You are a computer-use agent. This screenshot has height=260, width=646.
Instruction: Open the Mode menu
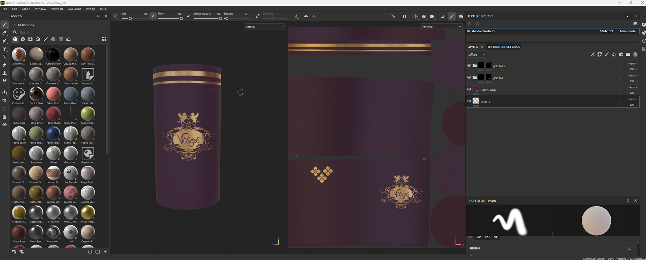[26, 9]
